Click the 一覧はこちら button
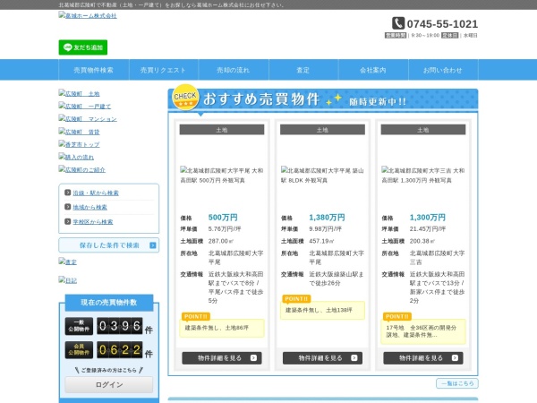The image size is (537, 403). click(457, 383)
